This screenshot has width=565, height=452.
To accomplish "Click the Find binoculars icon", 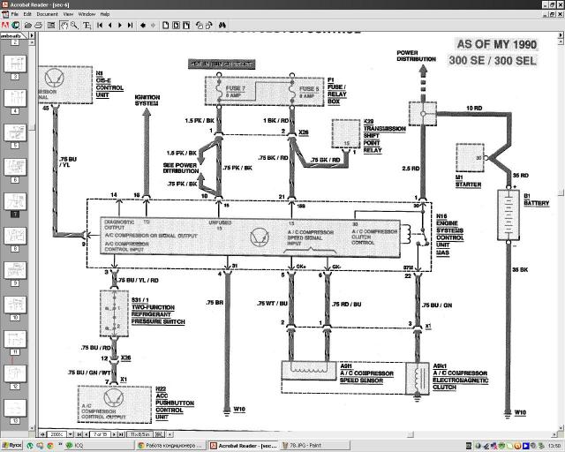I will 222,26.
